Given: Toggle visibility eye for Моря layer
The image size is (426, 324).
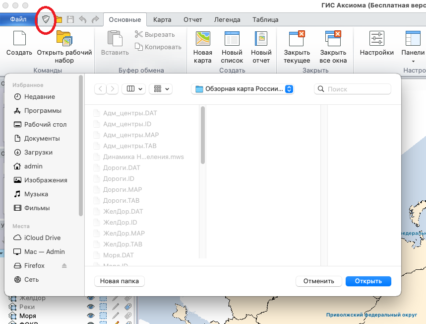Looking at the screenshot, I should [x=91, y=316].
